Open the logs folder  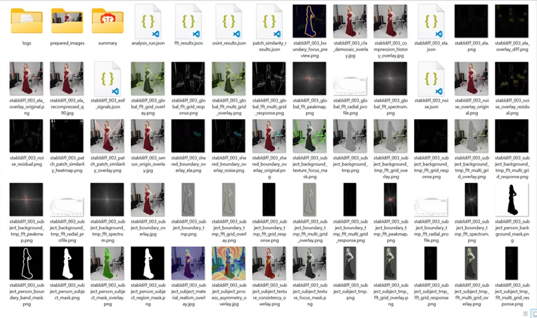click(27, 21)
